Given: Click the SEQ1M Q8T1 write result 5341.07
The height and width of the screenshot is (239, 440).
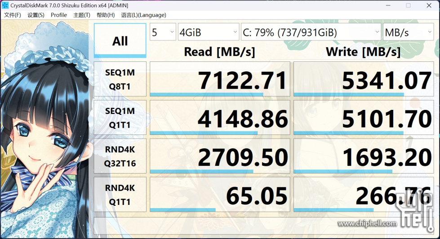Looking at the screenshot, I should pyautogui.click(x=364, y=79).
